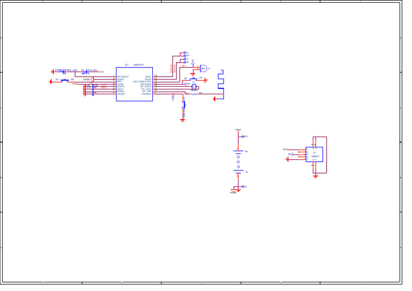Select the test point on USB pin 3

click(x=292, y=154)
